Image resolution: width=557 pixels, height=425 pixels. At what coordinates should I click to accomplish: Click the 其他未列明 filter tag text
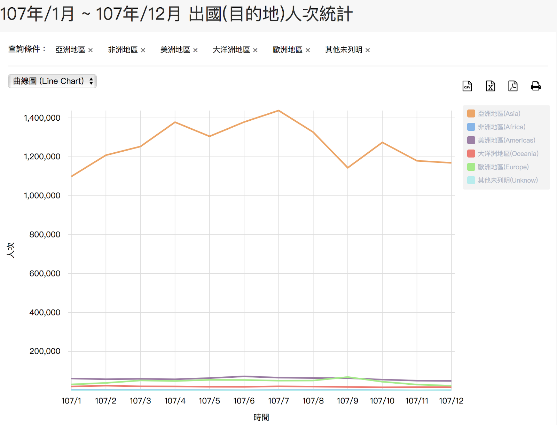[344, 50]
